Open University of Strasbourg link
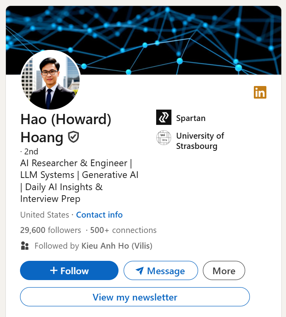The width and height of the screenshot is (286, 317). coord(200,141)
